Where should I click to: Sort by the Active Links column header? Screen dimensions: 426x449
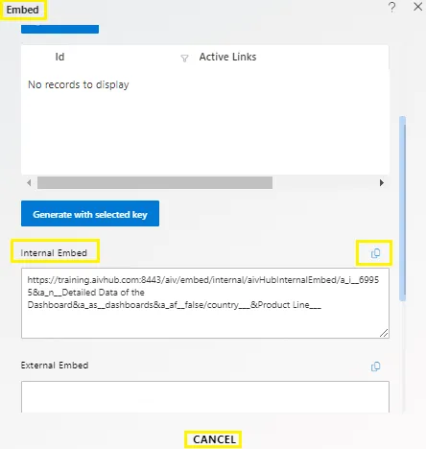click(x=227, y=57)
